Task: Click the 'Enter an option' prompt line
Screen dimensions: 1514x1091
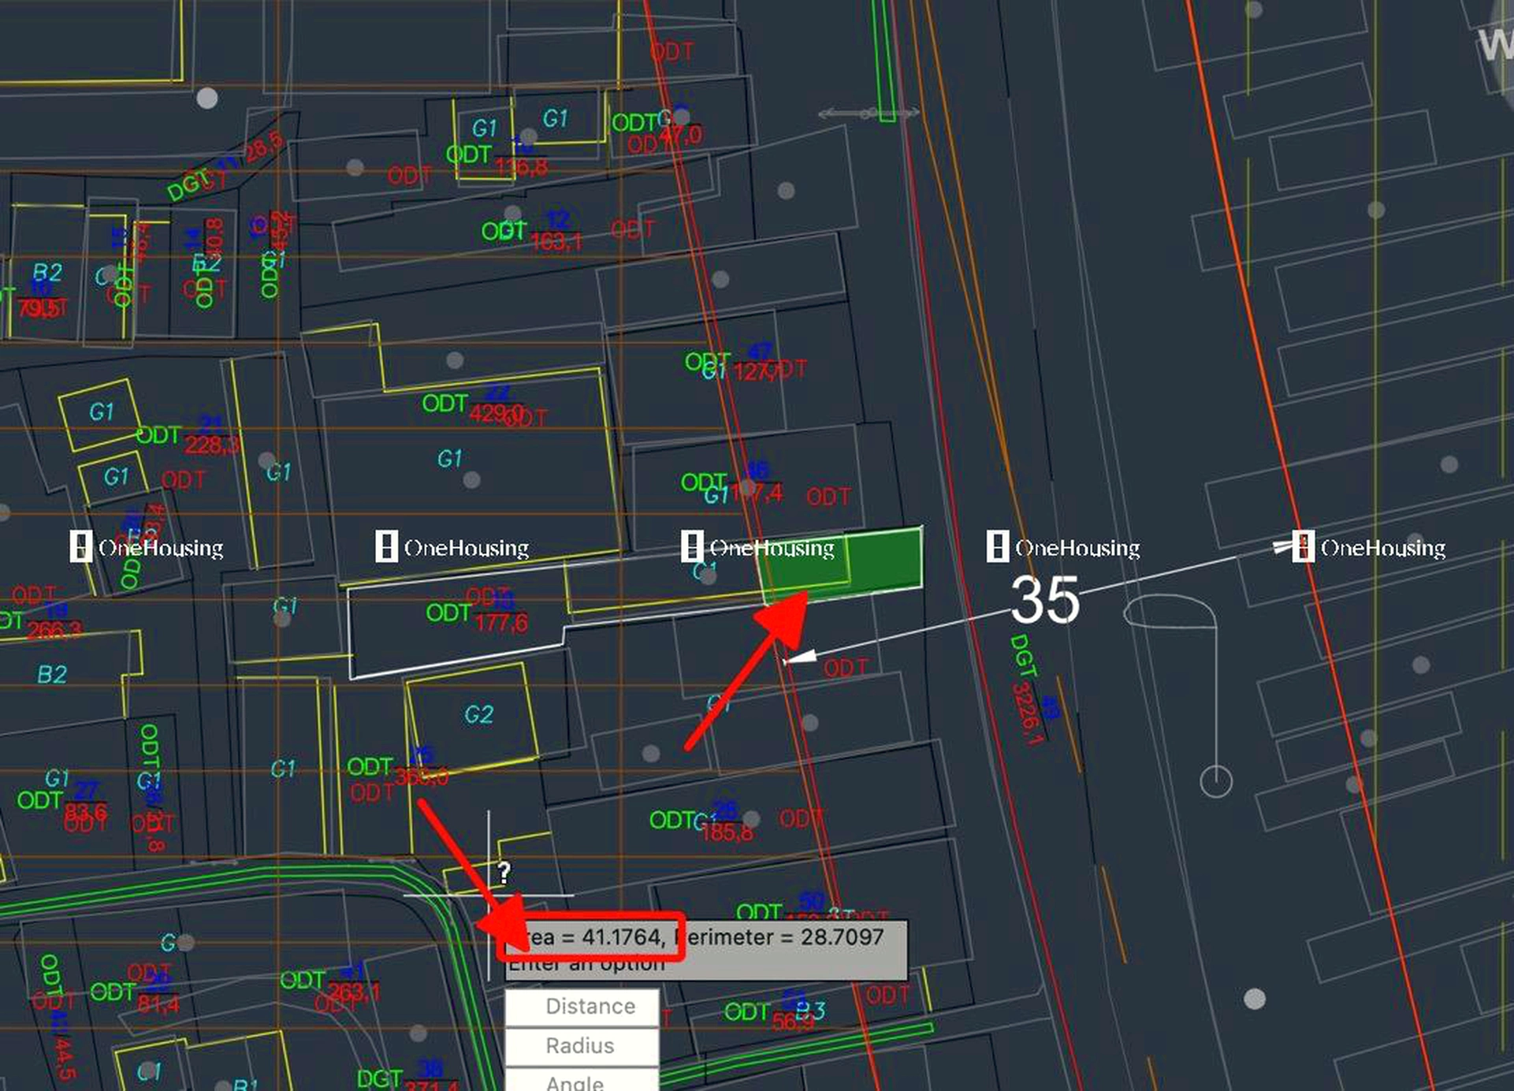Action: tap(587, 965)
